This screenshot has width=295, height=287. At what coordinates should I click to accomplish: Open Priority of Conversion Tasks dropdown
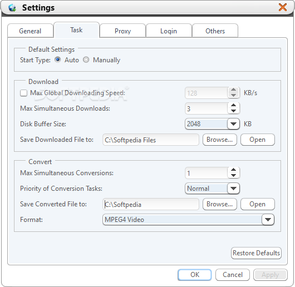pos(233,189)
